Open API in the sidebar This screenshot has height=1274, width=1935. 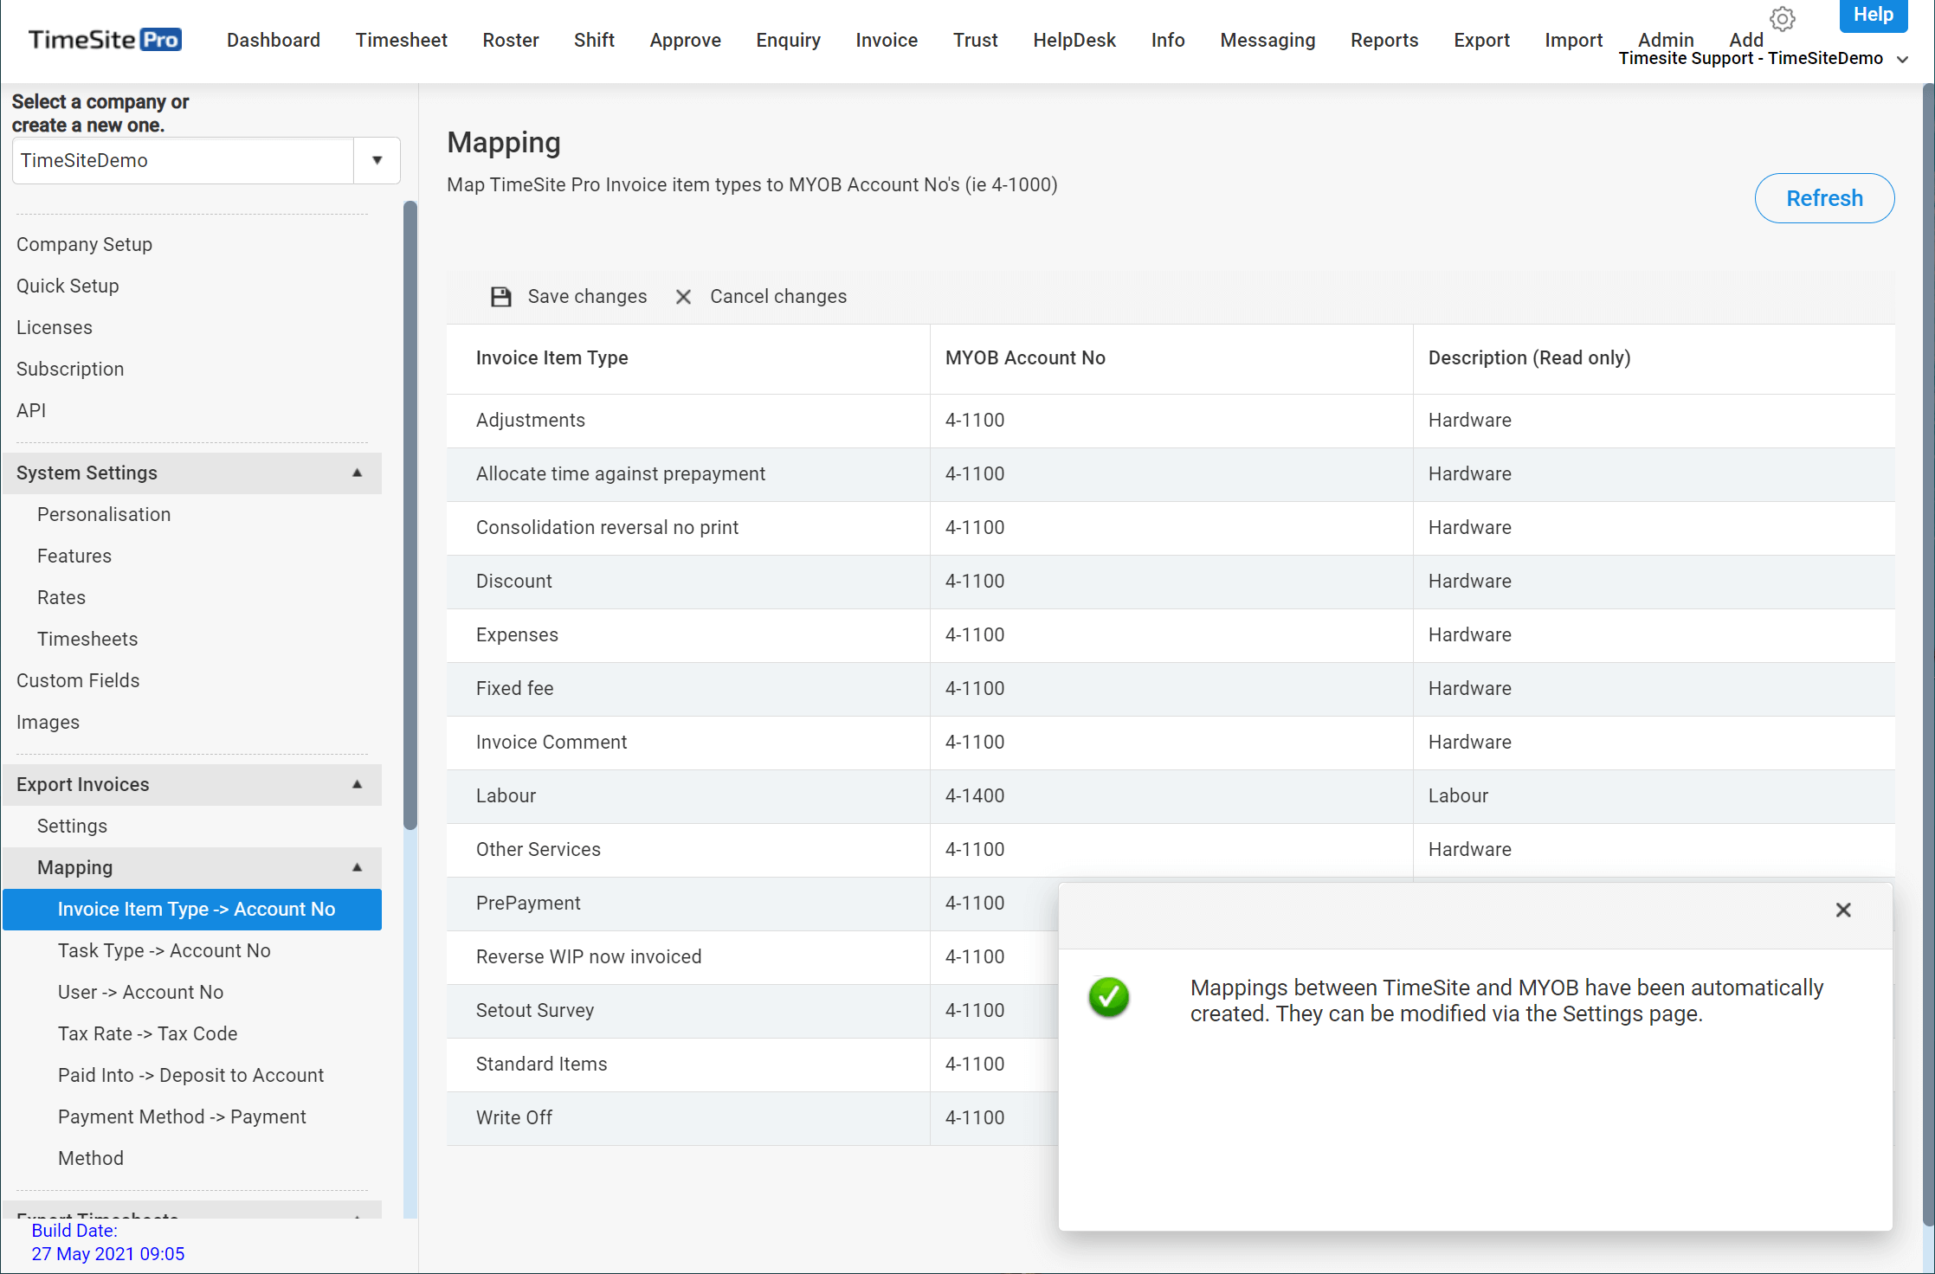pyautogui.click(x=31, y=410)
